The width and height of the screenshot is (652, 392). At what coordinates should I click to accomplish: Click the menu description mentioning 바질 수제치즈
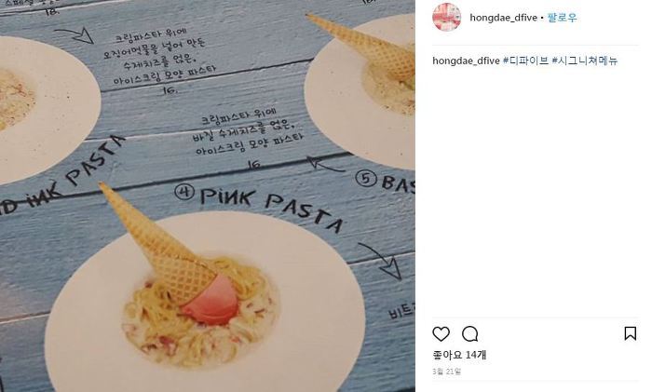[x=249, y=132]
